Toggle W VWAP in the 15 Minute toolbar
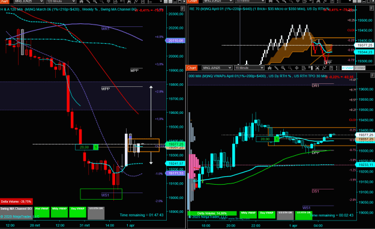Image resolution: width=375 pixels, height=229 pixels. (x=347, y=68)
